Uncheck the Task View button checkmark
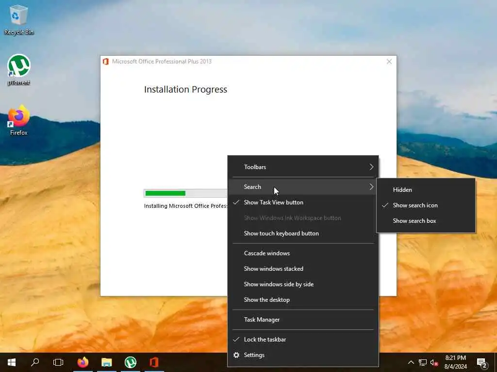This screenshot has width=497, height=372. pyautogui.click(x=236, y=202)
